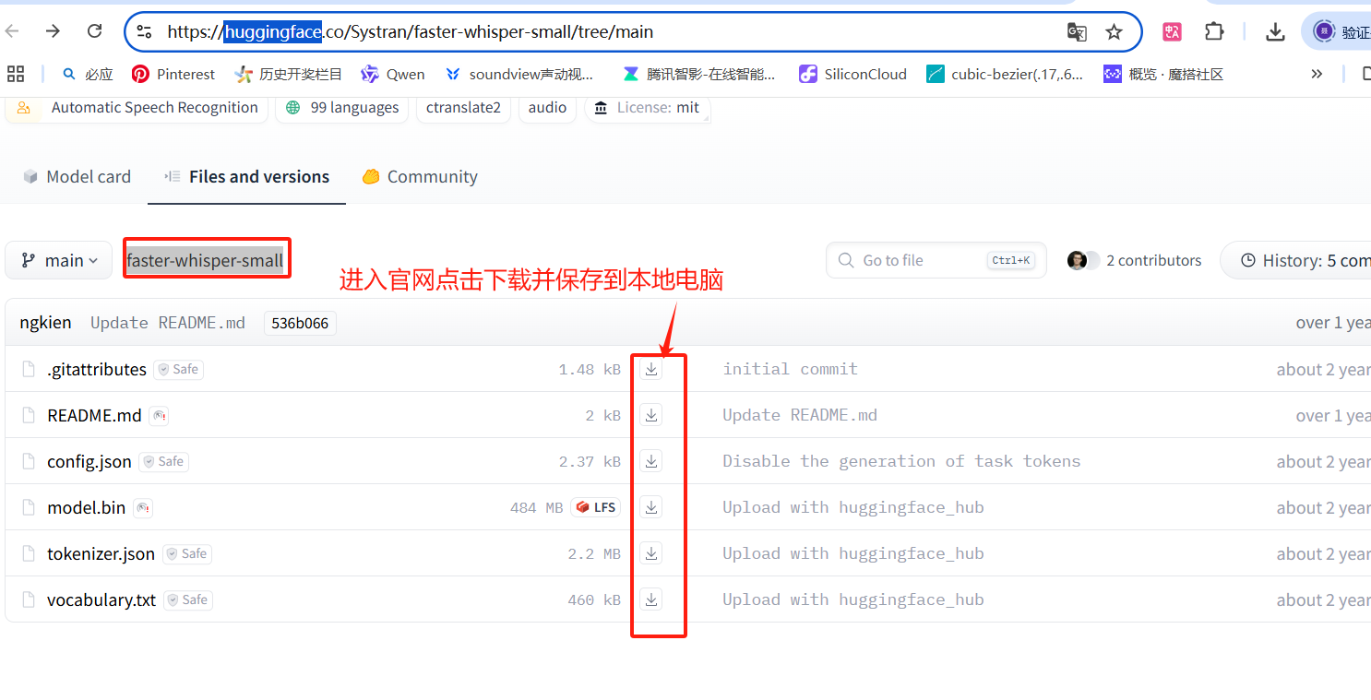Open the tokenizer.json file
The image size is (1371, 700).
tap(101, 553)
